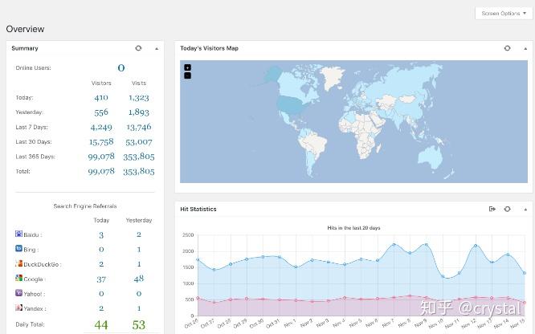Click the Baidu search engine icon
Viewport: 535px width, 334px height.
[18, 234]
